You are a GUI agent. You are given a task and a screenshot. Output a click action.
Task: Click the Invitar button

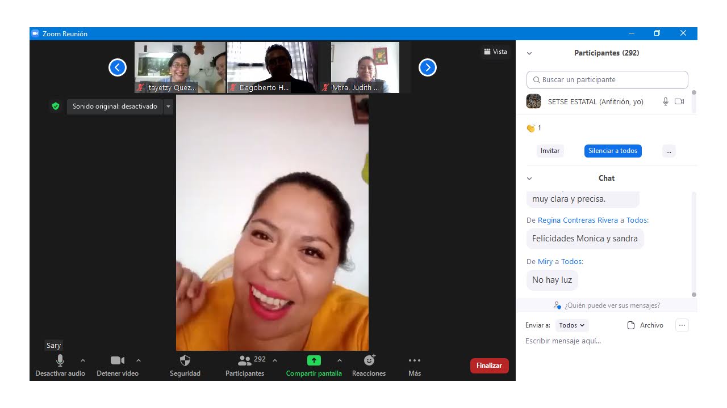click(550, 151)
